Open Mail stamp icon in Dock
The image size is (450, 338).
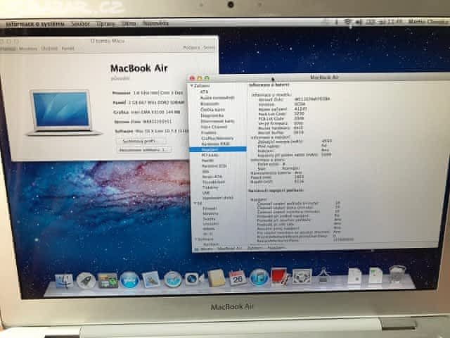point(151,280)
